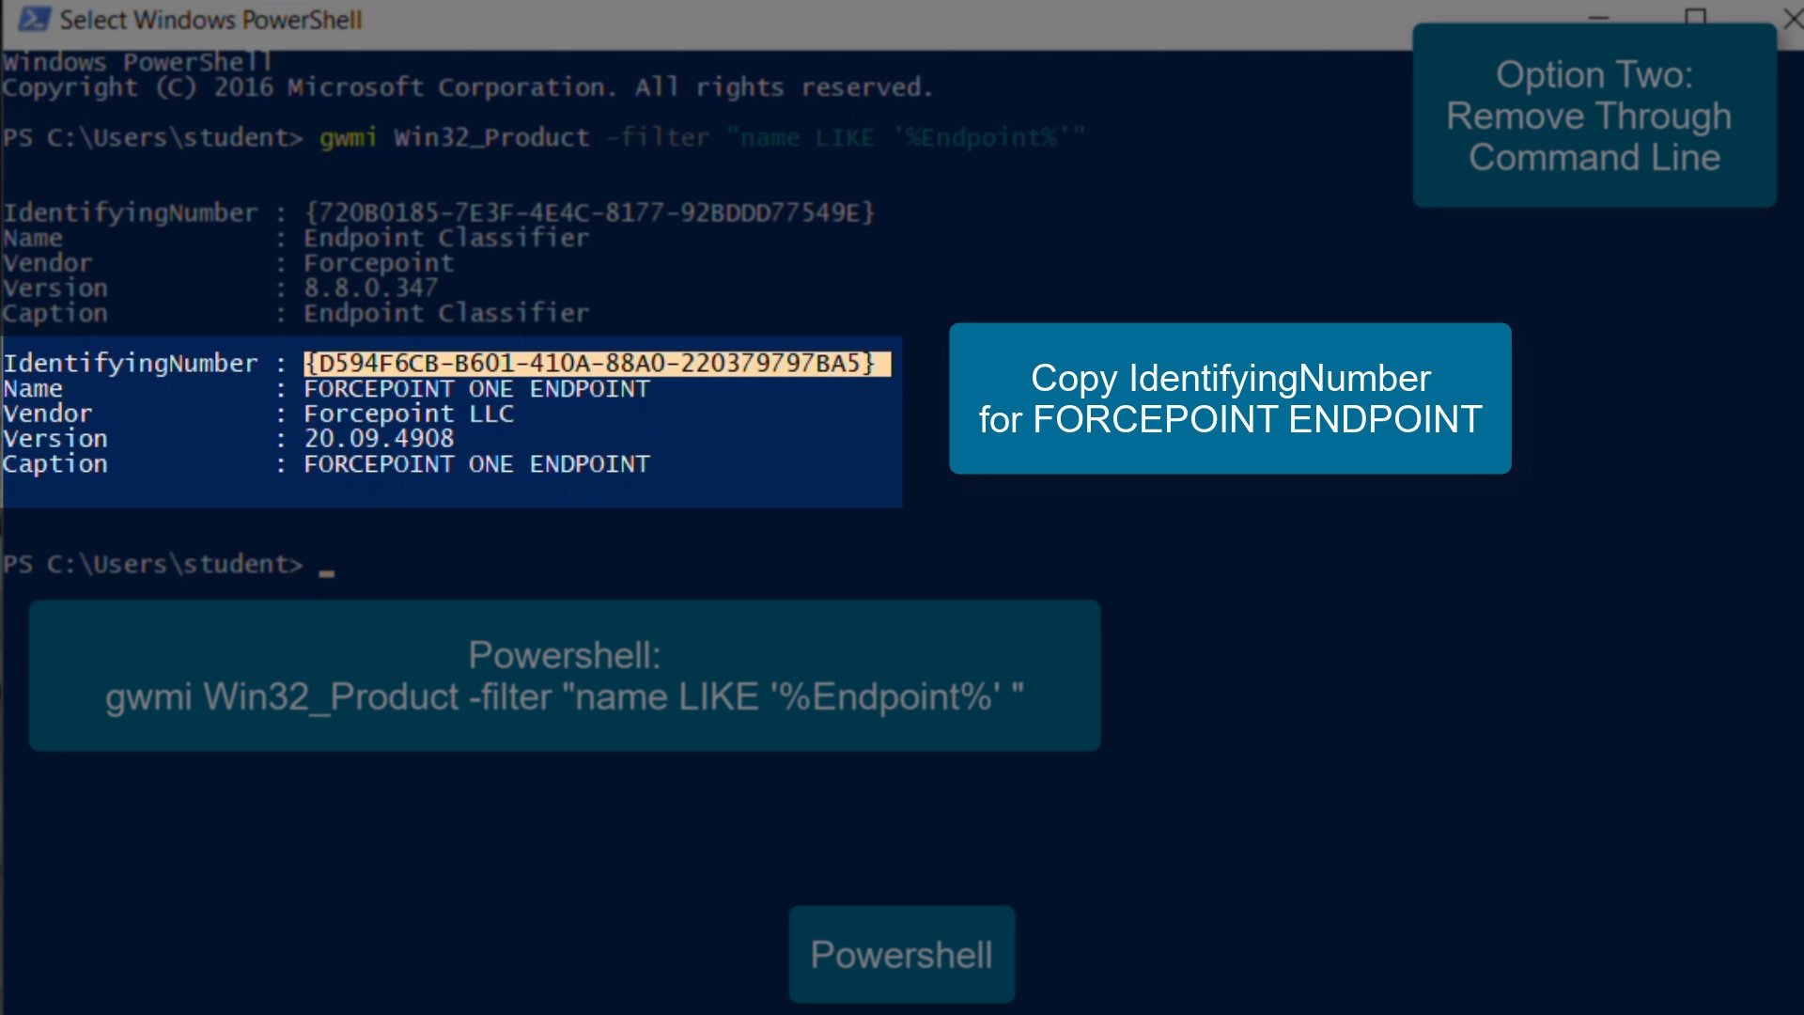Click the Endpoint Classifier version 8.8.0.347

coord(370,289)
